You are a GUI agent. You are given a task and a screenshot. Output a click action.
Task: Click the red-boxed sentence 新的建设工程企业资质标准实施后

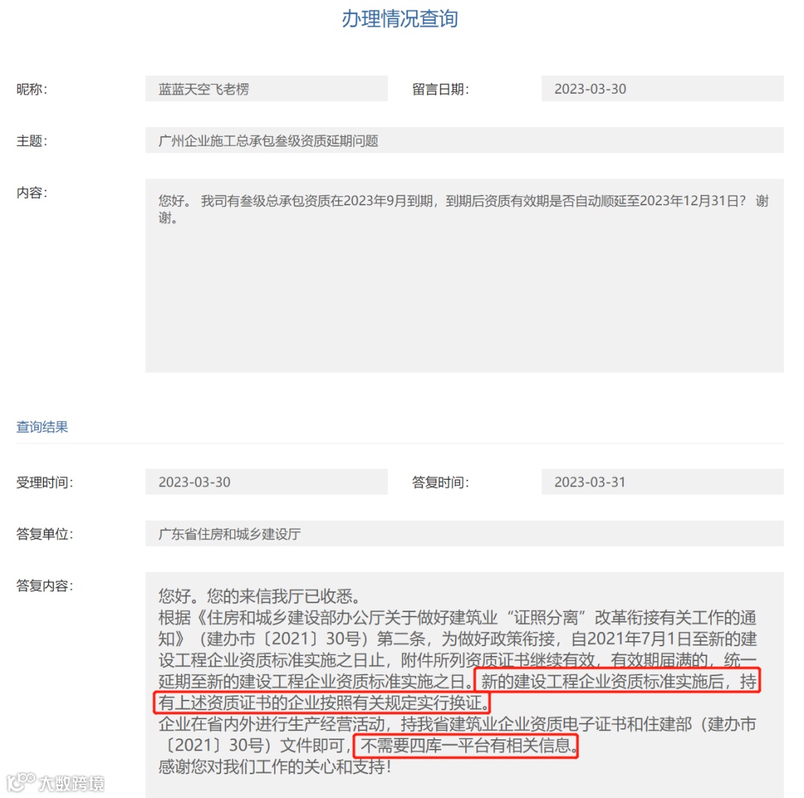[x=604, y=681]
